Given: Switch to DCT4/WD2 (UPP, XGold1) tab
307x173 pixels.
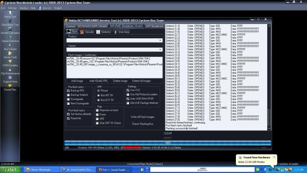Looking at the screenshot, I should point(92,26).
